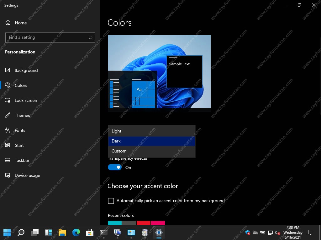The height and width of the screenshot is (240, 321).
Task: Click the color preview thumbnail image
Action: tap(159, 73)
